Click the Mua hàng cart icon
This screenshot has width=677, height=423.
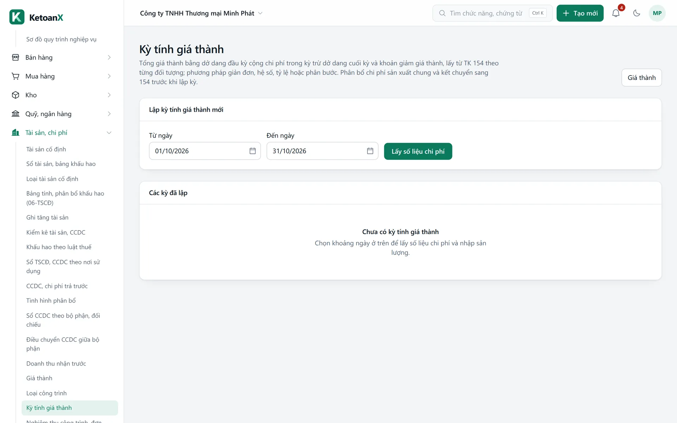point(16,76)
